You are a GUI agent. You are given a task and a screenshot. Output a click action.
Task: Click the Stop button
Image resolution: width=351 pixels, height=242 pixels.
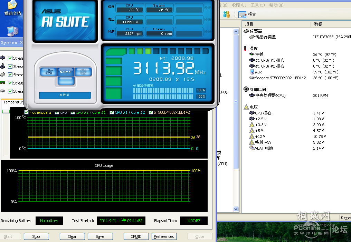click(x=36, y=236)
